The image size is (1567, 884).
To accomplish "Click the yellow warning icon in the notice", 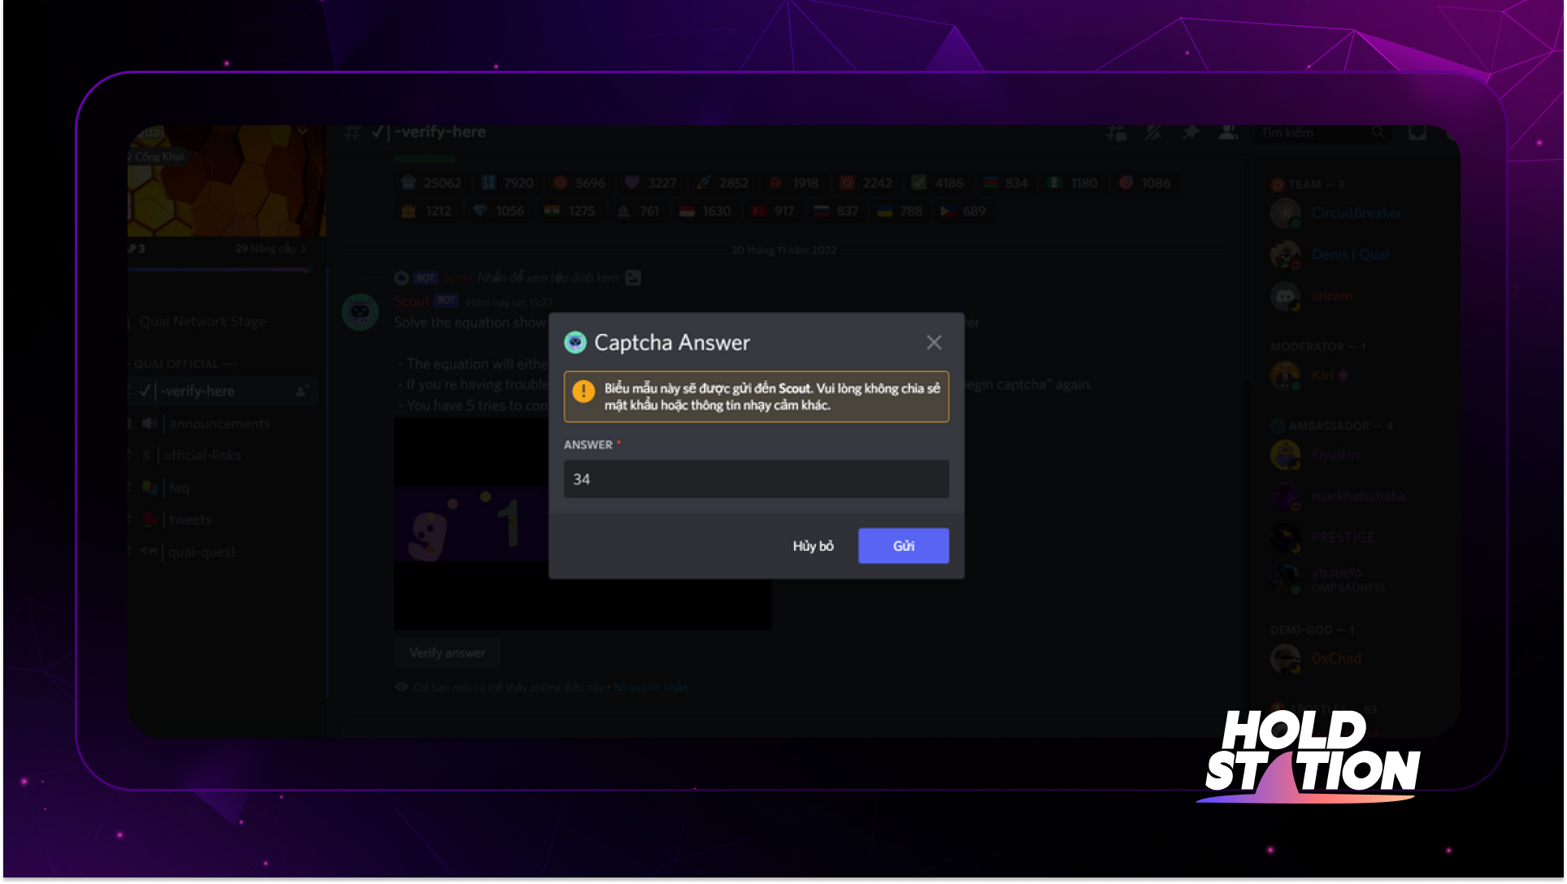I will coord(583,392).
